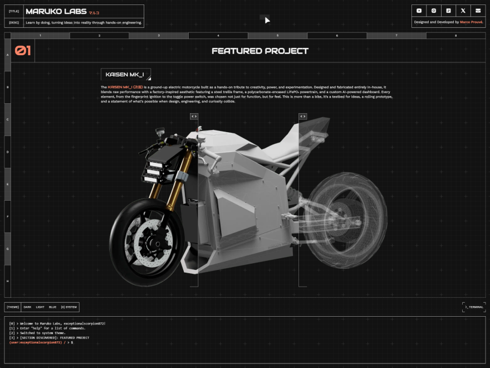
Task: Click the KAISEN MK_I orange text link
Action: point(125,87)
